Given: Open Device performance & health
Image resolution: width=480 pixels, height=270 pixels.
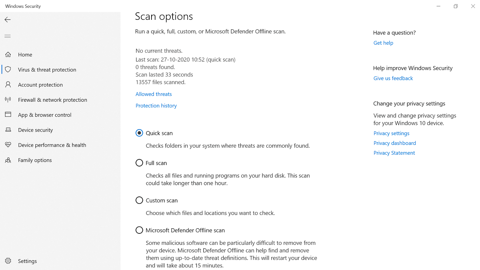Looking at the screenshot, I should point(52,145).
